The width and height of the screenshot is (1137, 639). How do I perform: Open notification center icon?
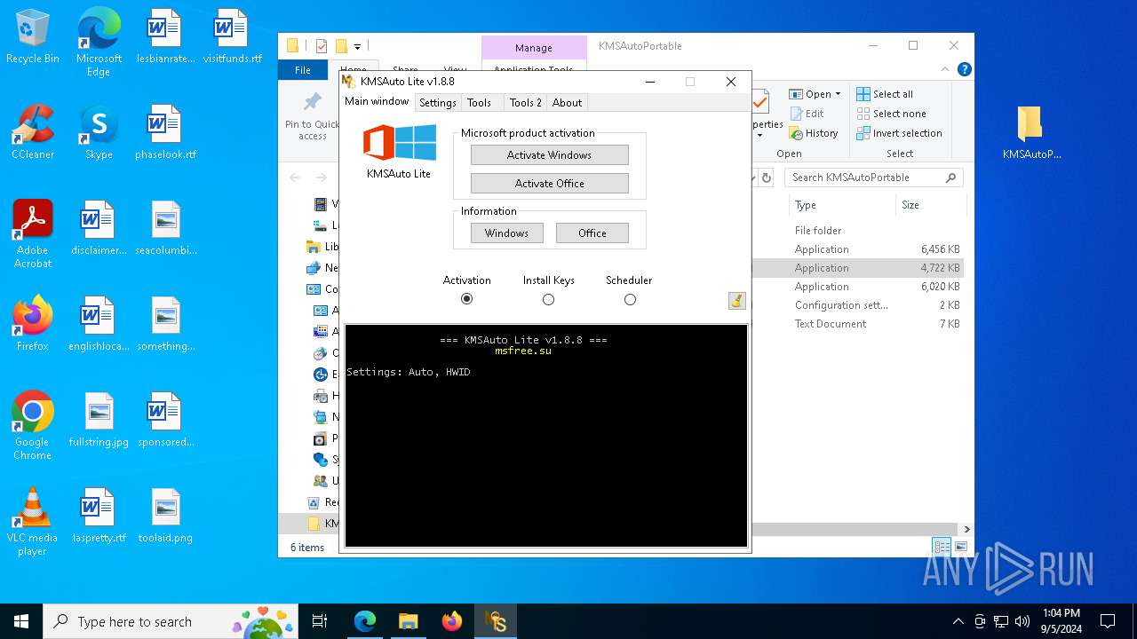1108,621
